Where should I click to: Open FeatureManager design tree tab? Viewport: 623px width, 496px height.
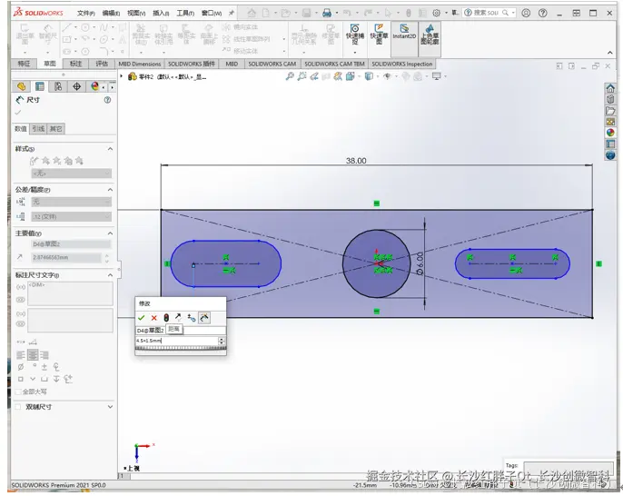point(22,86)
